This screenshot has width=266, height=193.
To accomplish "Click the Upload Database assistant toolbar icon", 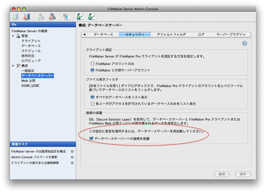I will pyautogui.click(x=66, y=16).
